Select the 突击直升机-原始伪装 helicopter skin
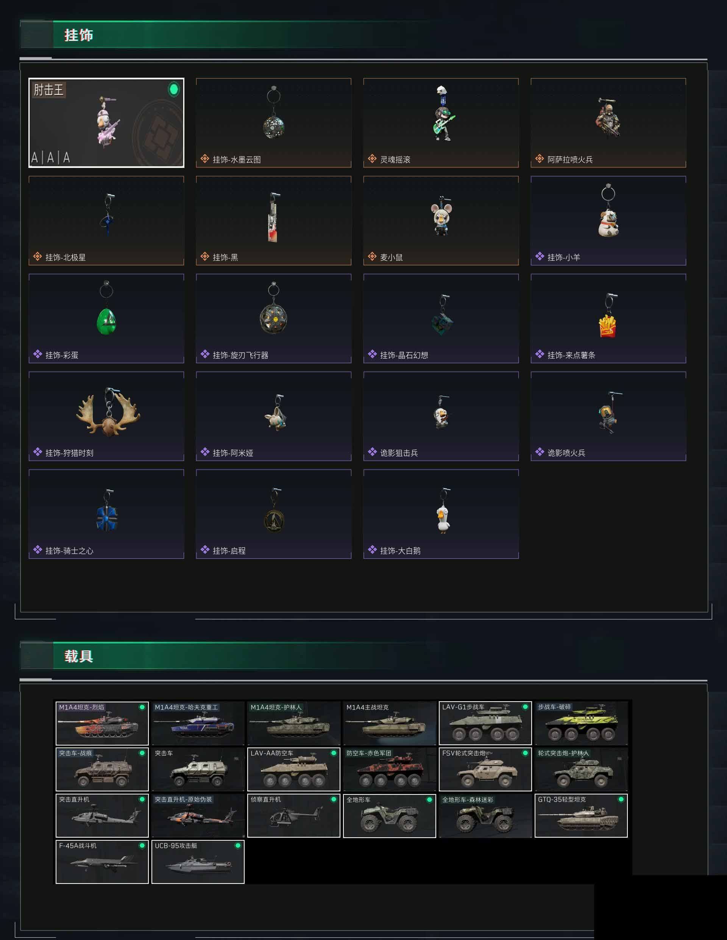 point(198,816)
